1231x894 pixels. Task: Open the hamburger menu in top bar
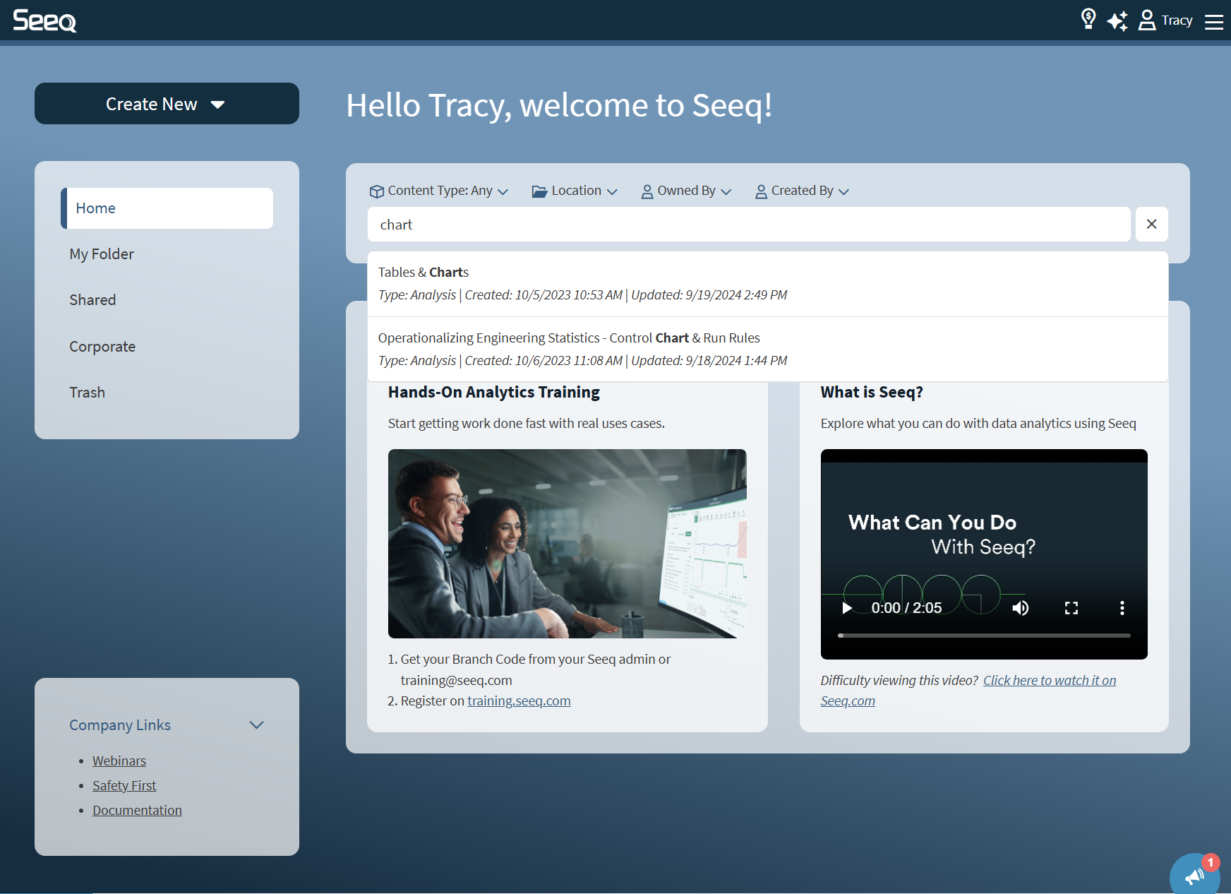click(x=1213, y=21)
